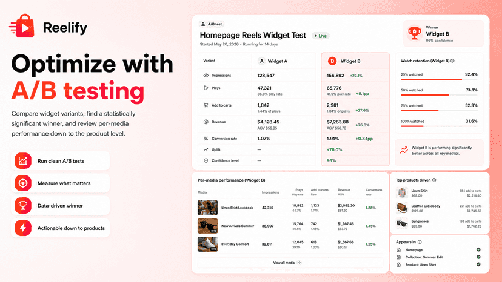Click the Widget A impressions value 128,547
Screen dimensions: 502x282
pyautogui.click(x=266, y=76)
